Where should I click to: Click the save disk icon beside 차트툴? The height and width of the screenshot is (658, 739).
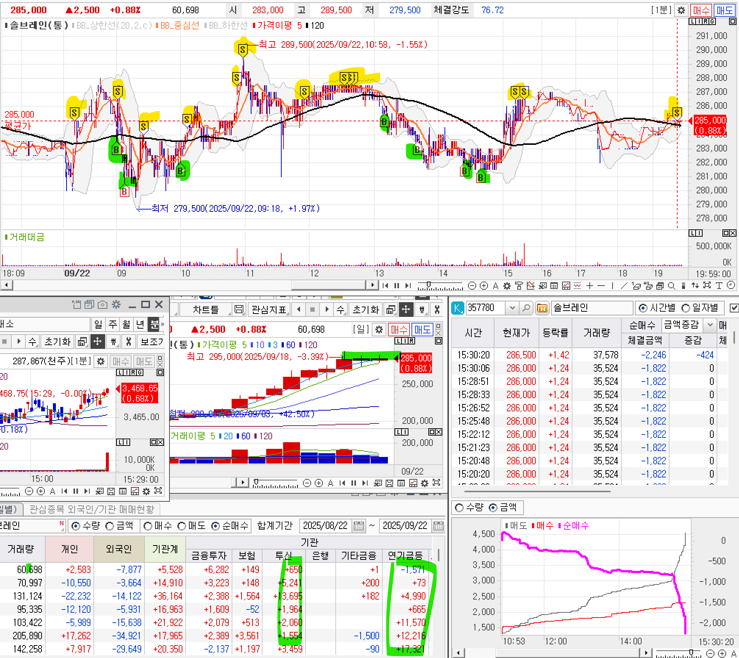[239, 310]
